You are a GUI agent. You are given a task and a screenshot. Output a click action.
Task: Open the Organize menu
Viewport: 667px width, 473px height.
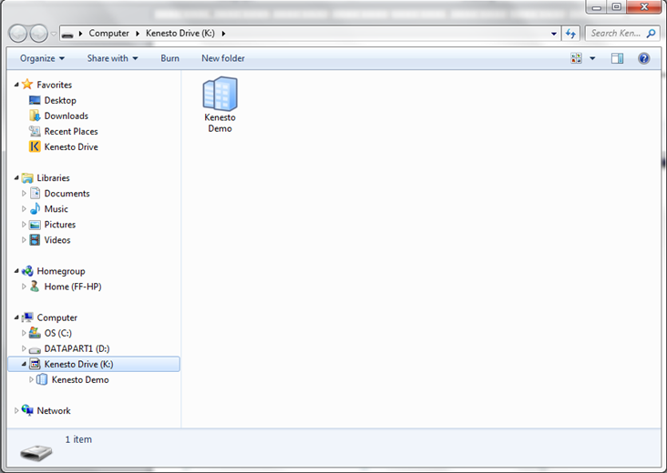click(42, 58)
